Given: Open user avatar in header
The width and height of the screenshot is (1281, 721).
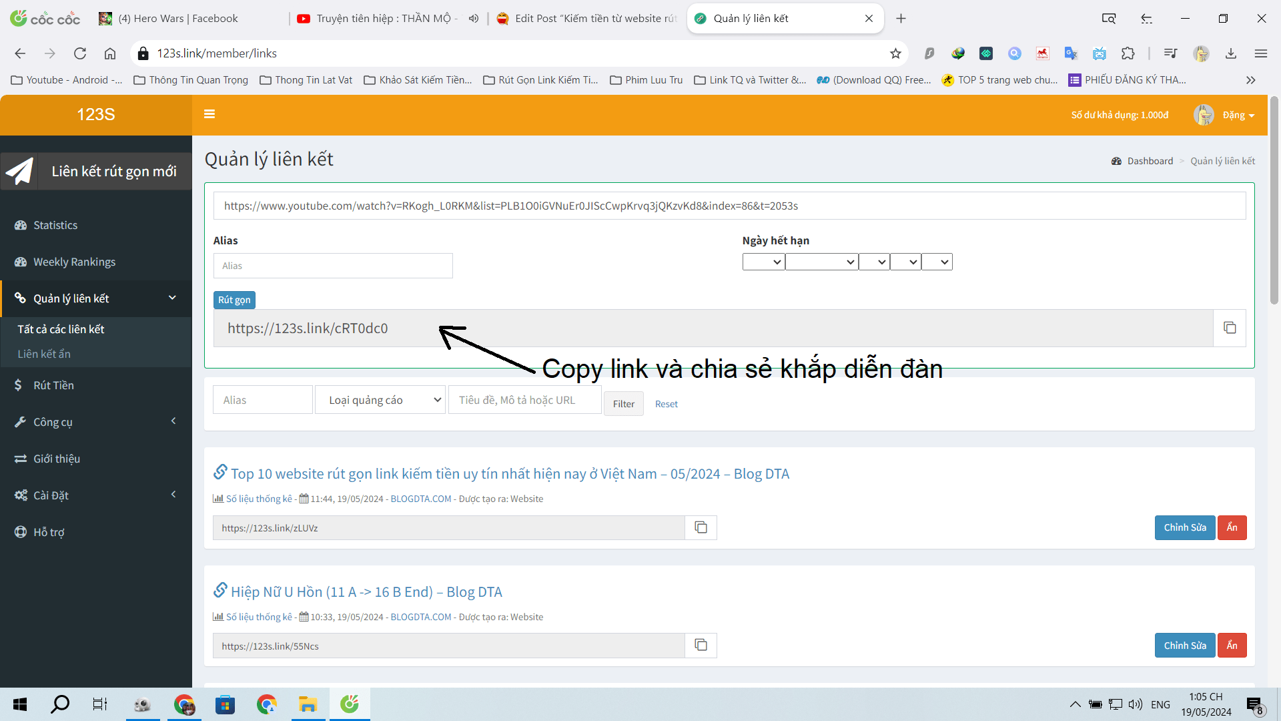Looking at the screenshot, I should [x=1204, y=115].
